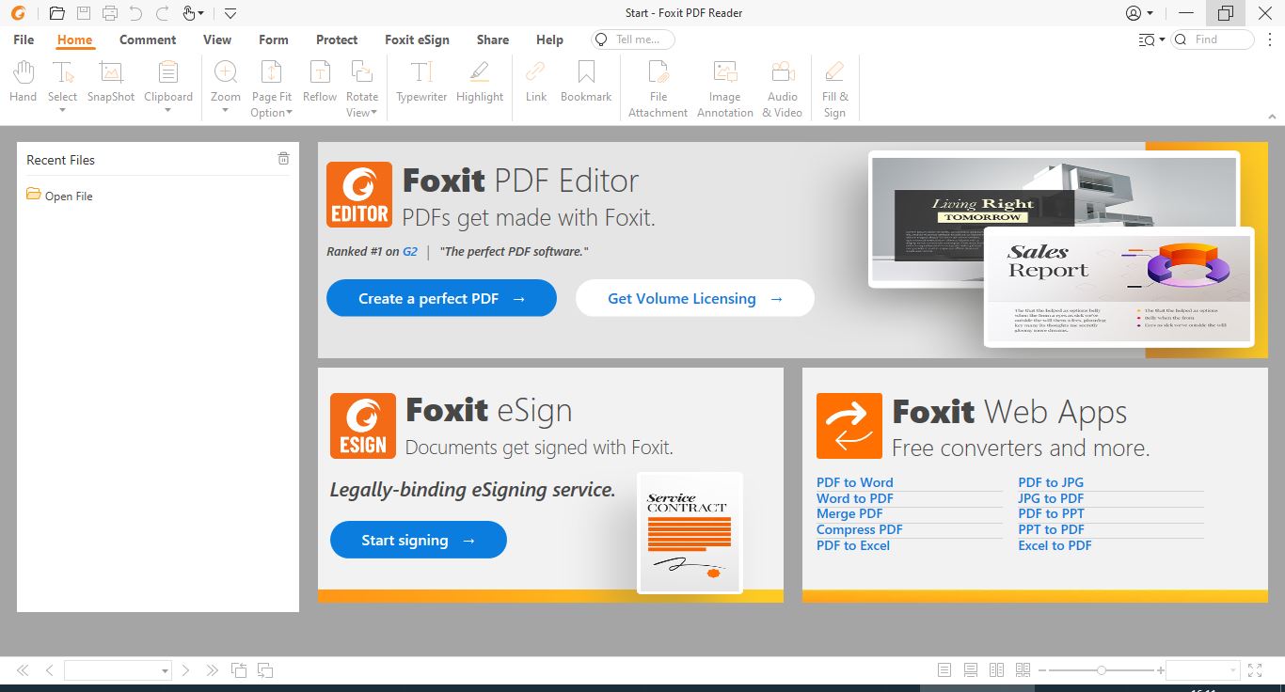This screenshot has height=692, width=1285.
Task: Click the Compress PDF link
Action: click(860, 529)
